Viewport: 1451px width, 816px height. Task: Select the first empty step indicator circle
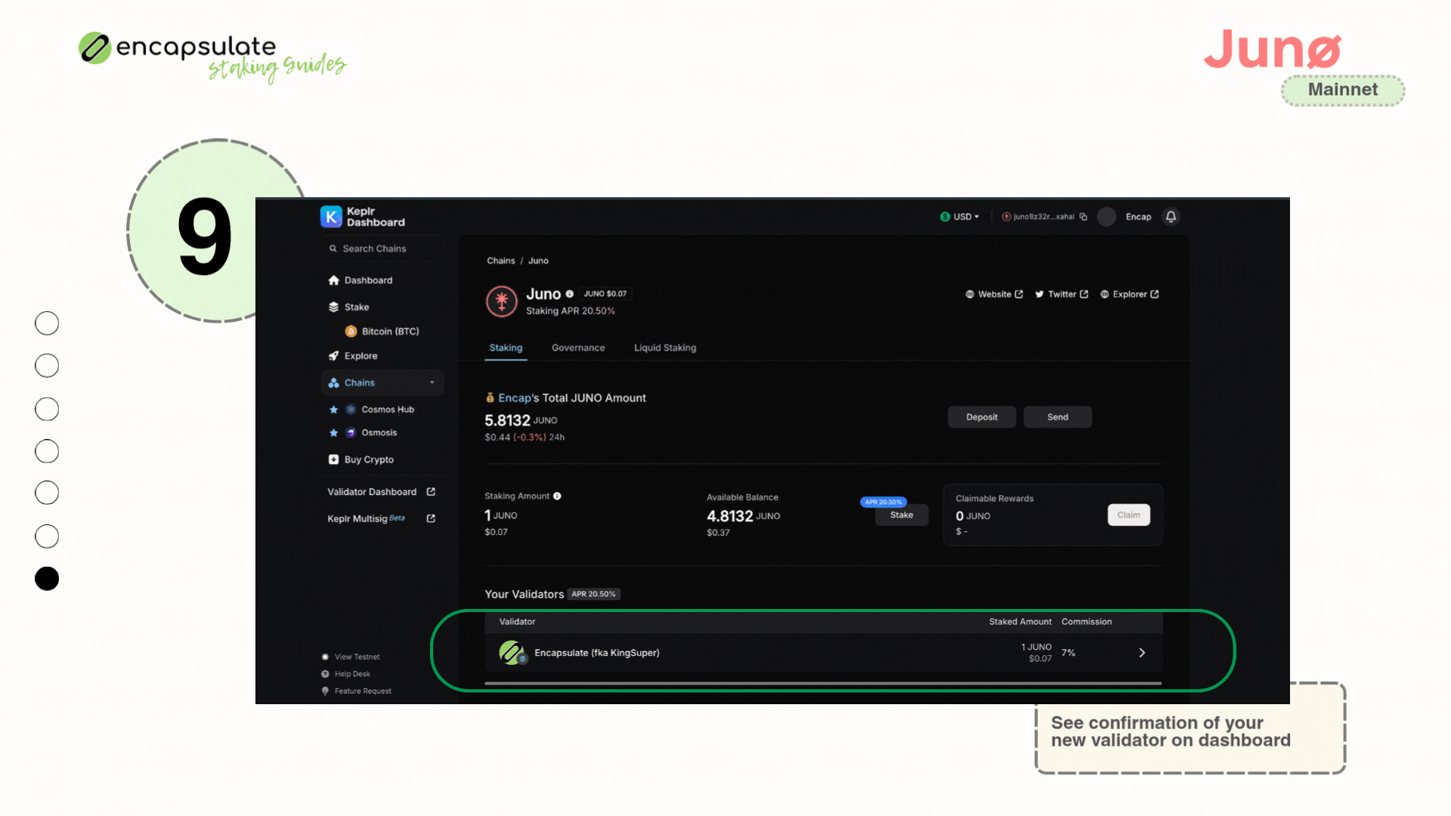47,323
